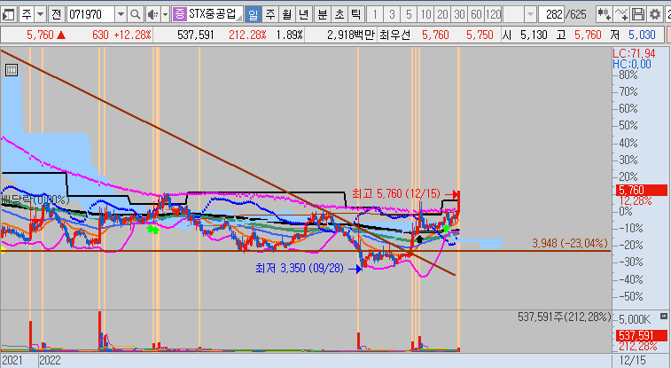Screen dimensions: 671x368
Task: Switch to 분 minute chart
Action: tap(323, 14)
